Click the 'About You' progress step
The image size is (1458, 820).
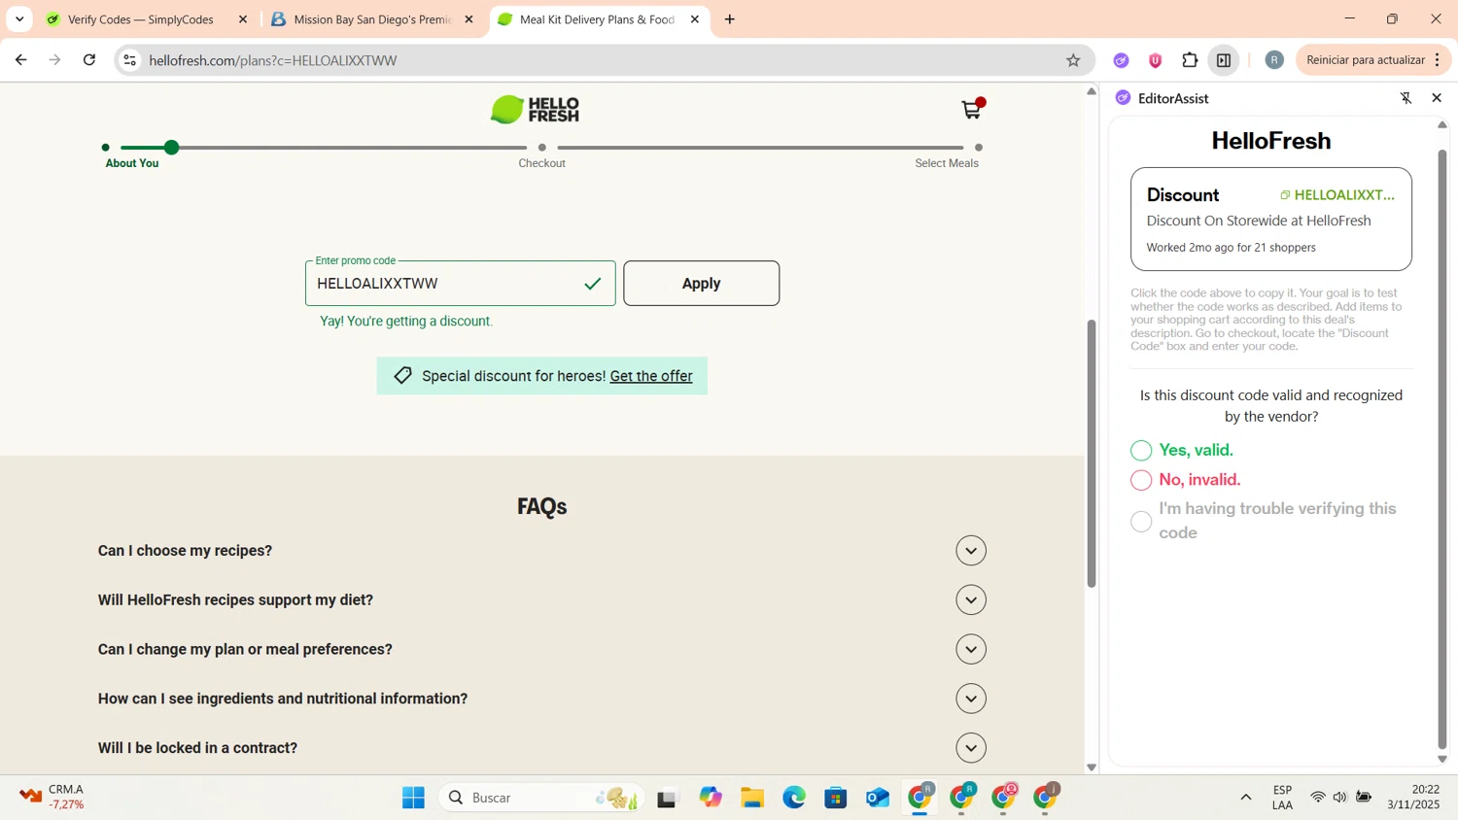[131, 163]
